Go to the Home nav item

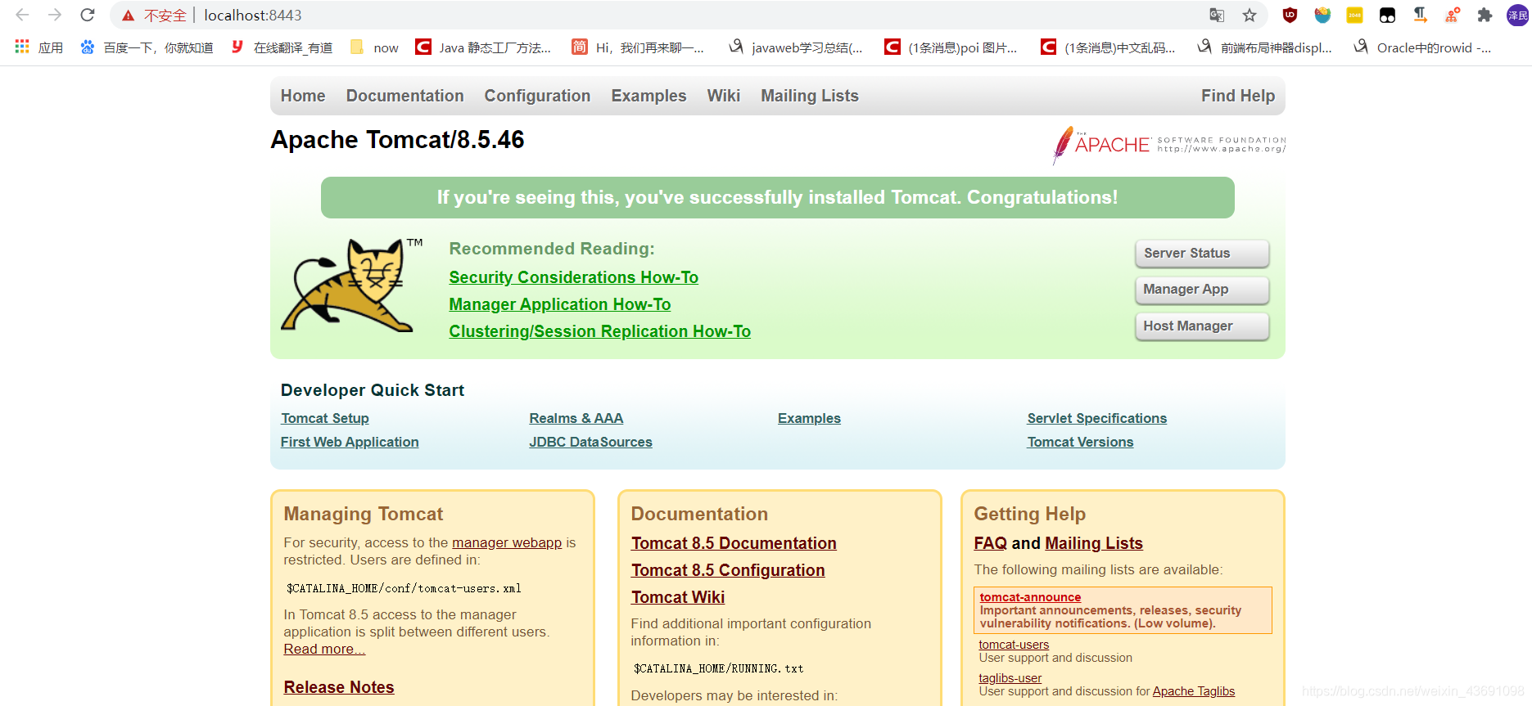(303, 96)
